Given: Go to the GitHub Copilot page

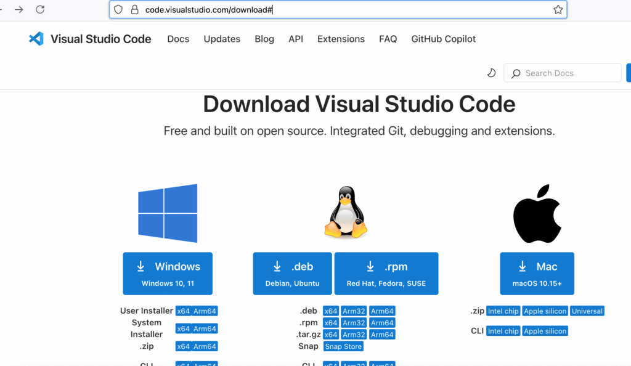Looking at the screenshot, I should 443,39.
